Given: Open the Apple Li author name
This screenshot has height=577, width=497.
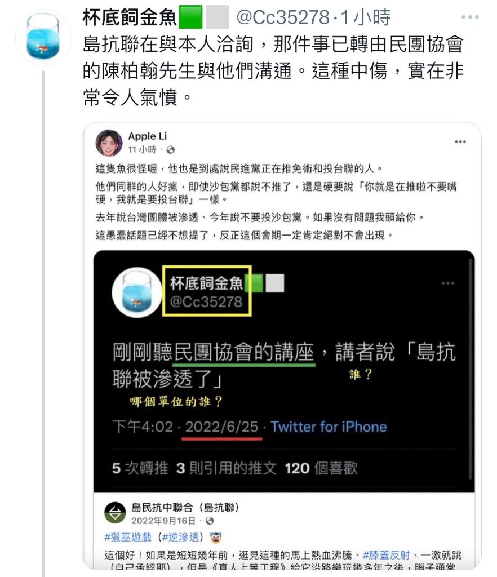Looking at the screenshot, I should 147,136.
